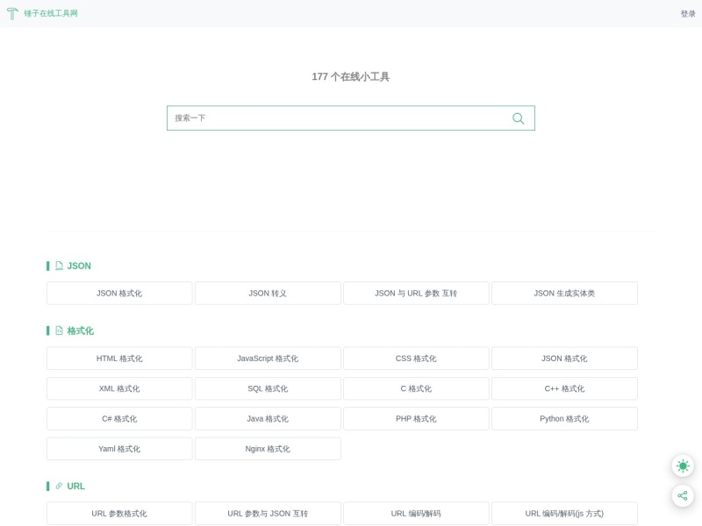Screen dimensions: 702x526
Task: Click the JSON section file icon
Action: 59,266
